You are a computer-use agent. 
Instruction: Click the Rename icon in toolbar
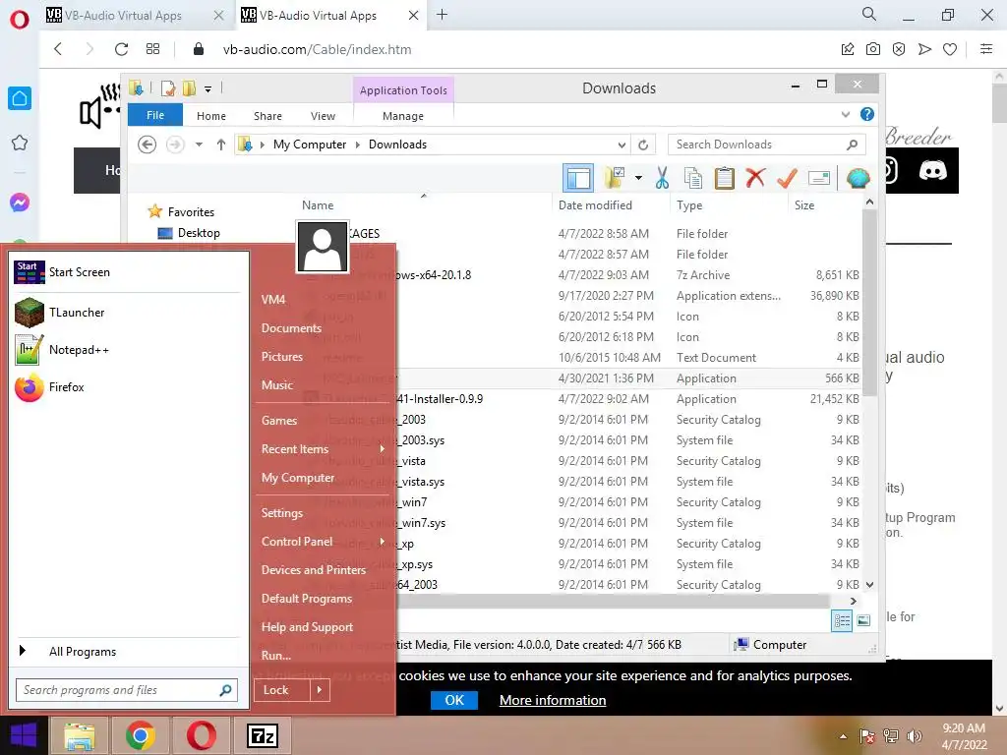(819, 178)
